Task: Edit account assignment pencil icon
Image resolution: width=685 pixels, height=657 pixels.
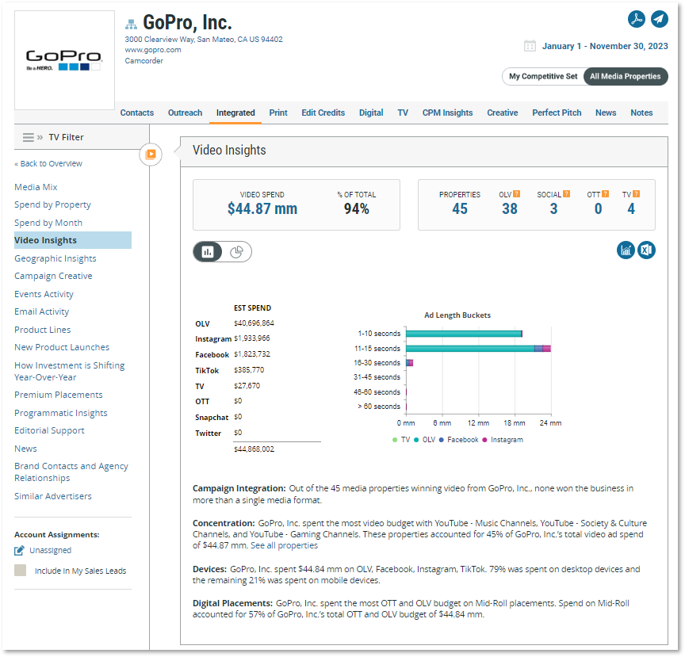Action: (19, 551)
